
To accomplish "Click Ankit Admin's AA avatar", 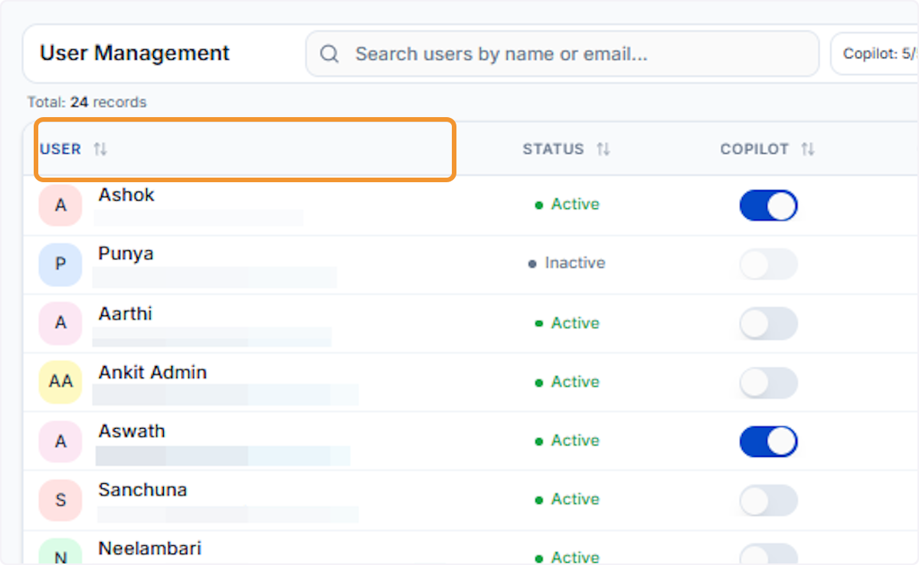I will (x=61, y=381).
